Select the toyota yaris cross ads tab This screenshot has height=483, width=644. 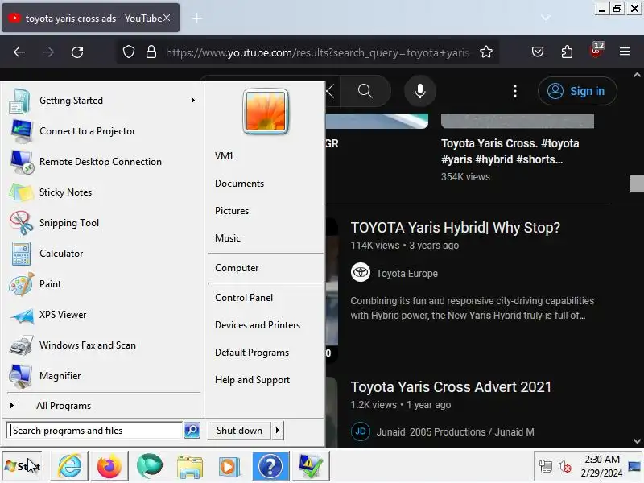pos(90,18)
